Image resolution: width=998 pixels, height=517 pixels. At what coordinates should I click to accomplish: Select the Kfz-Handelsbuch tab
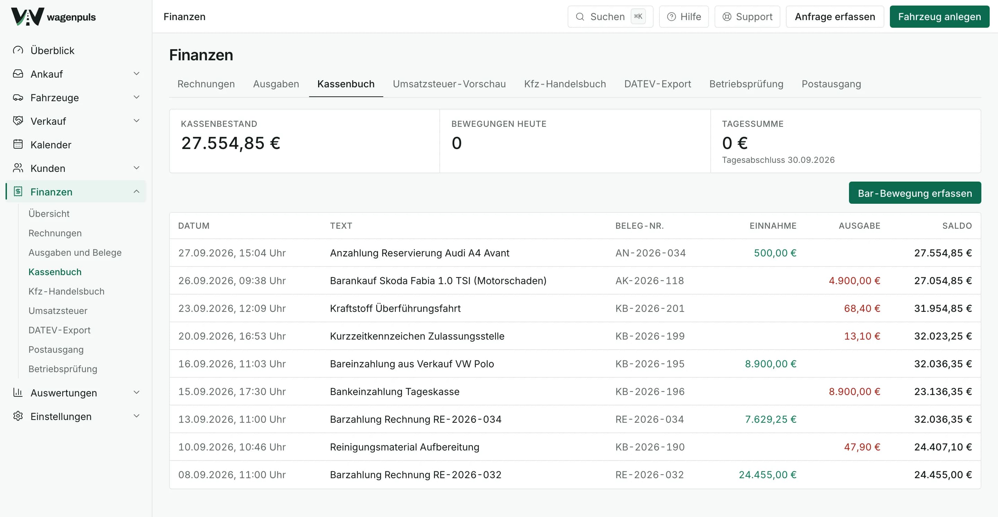[565, 84]
